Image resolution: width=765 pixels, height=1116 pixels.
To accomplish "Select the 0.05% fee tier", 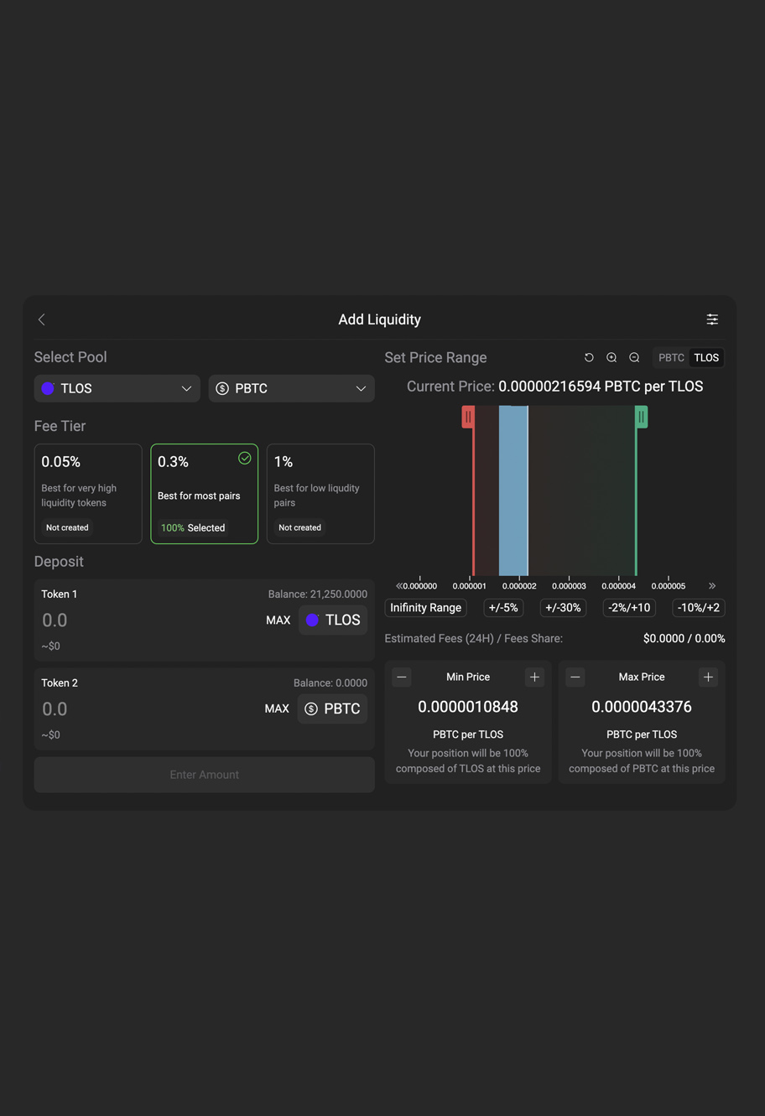I will [x=88, y=494].
